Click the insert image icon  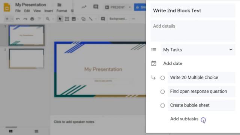coord(74,19)
